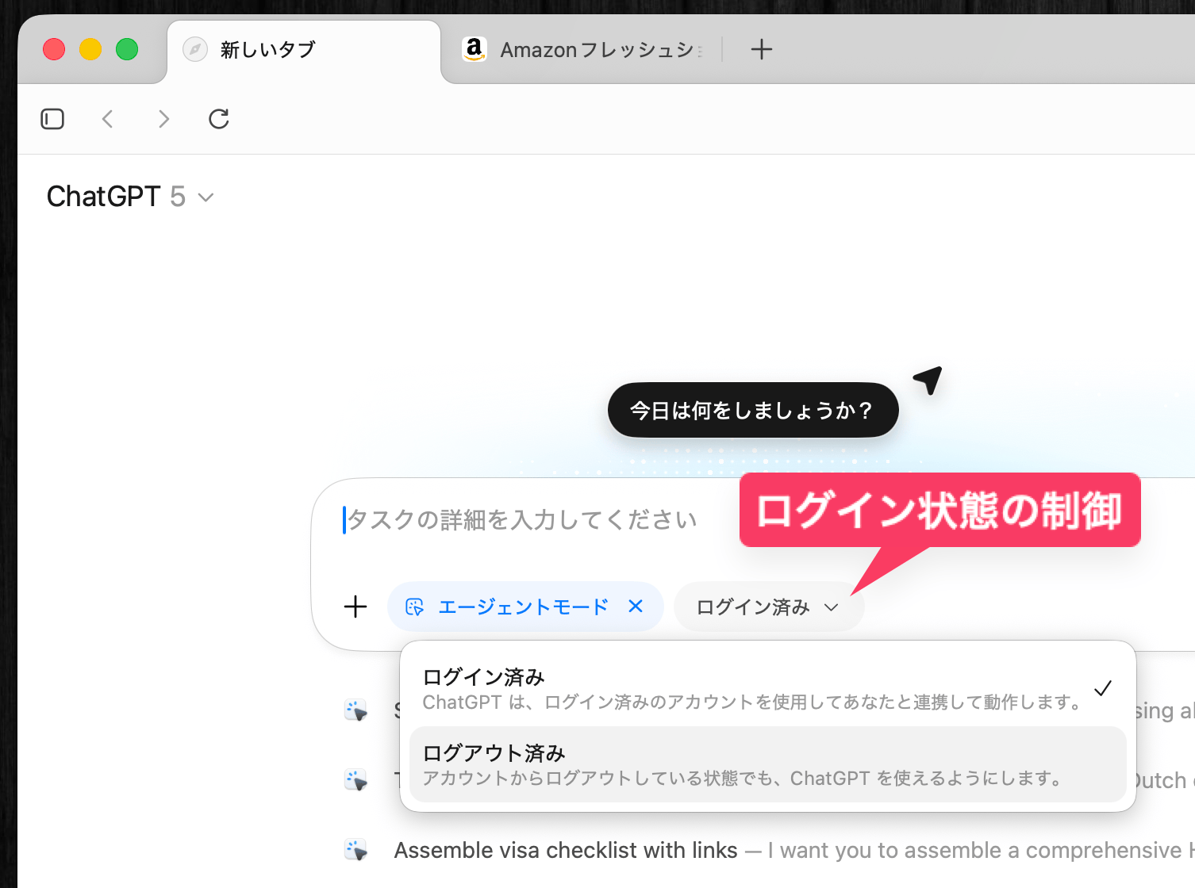Screen dimensions: 1195x888
Task: Open a new tab with plus icon
Action: [x=761, y=49]
